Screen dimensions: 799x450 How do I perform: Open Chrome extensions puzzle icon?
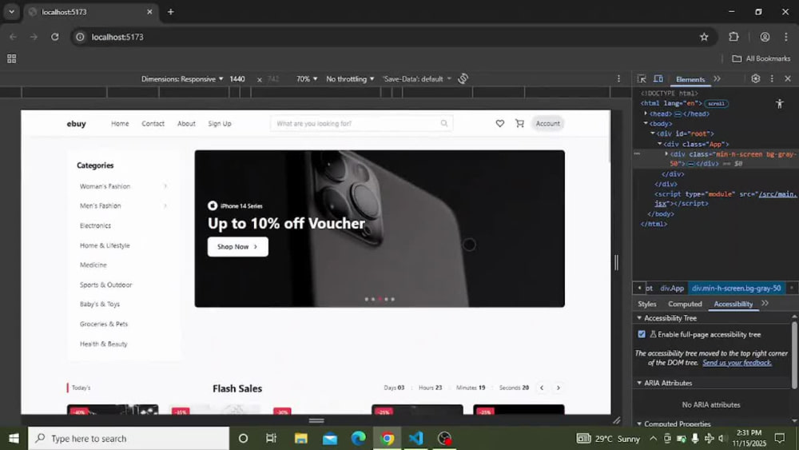733,37
